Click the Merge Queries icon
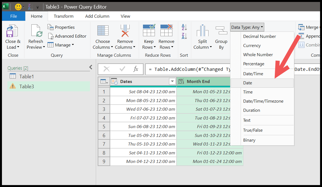The image size is (322, 187). click(301, 27)
